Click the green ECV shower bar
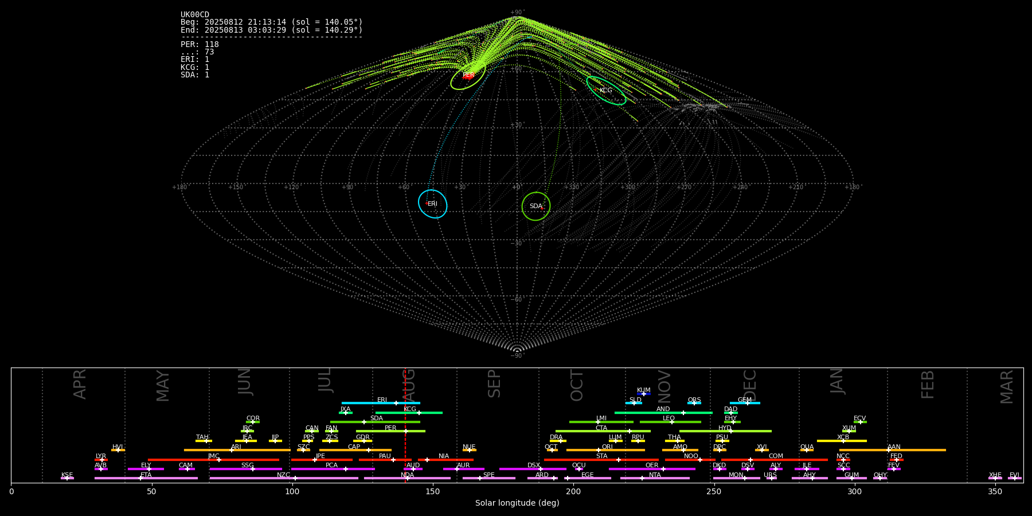 coord(860,422)
